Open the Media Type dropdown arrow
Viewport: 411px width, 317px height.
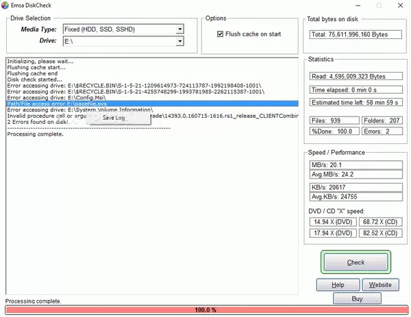pyautogui.click(x=179, y=29)
